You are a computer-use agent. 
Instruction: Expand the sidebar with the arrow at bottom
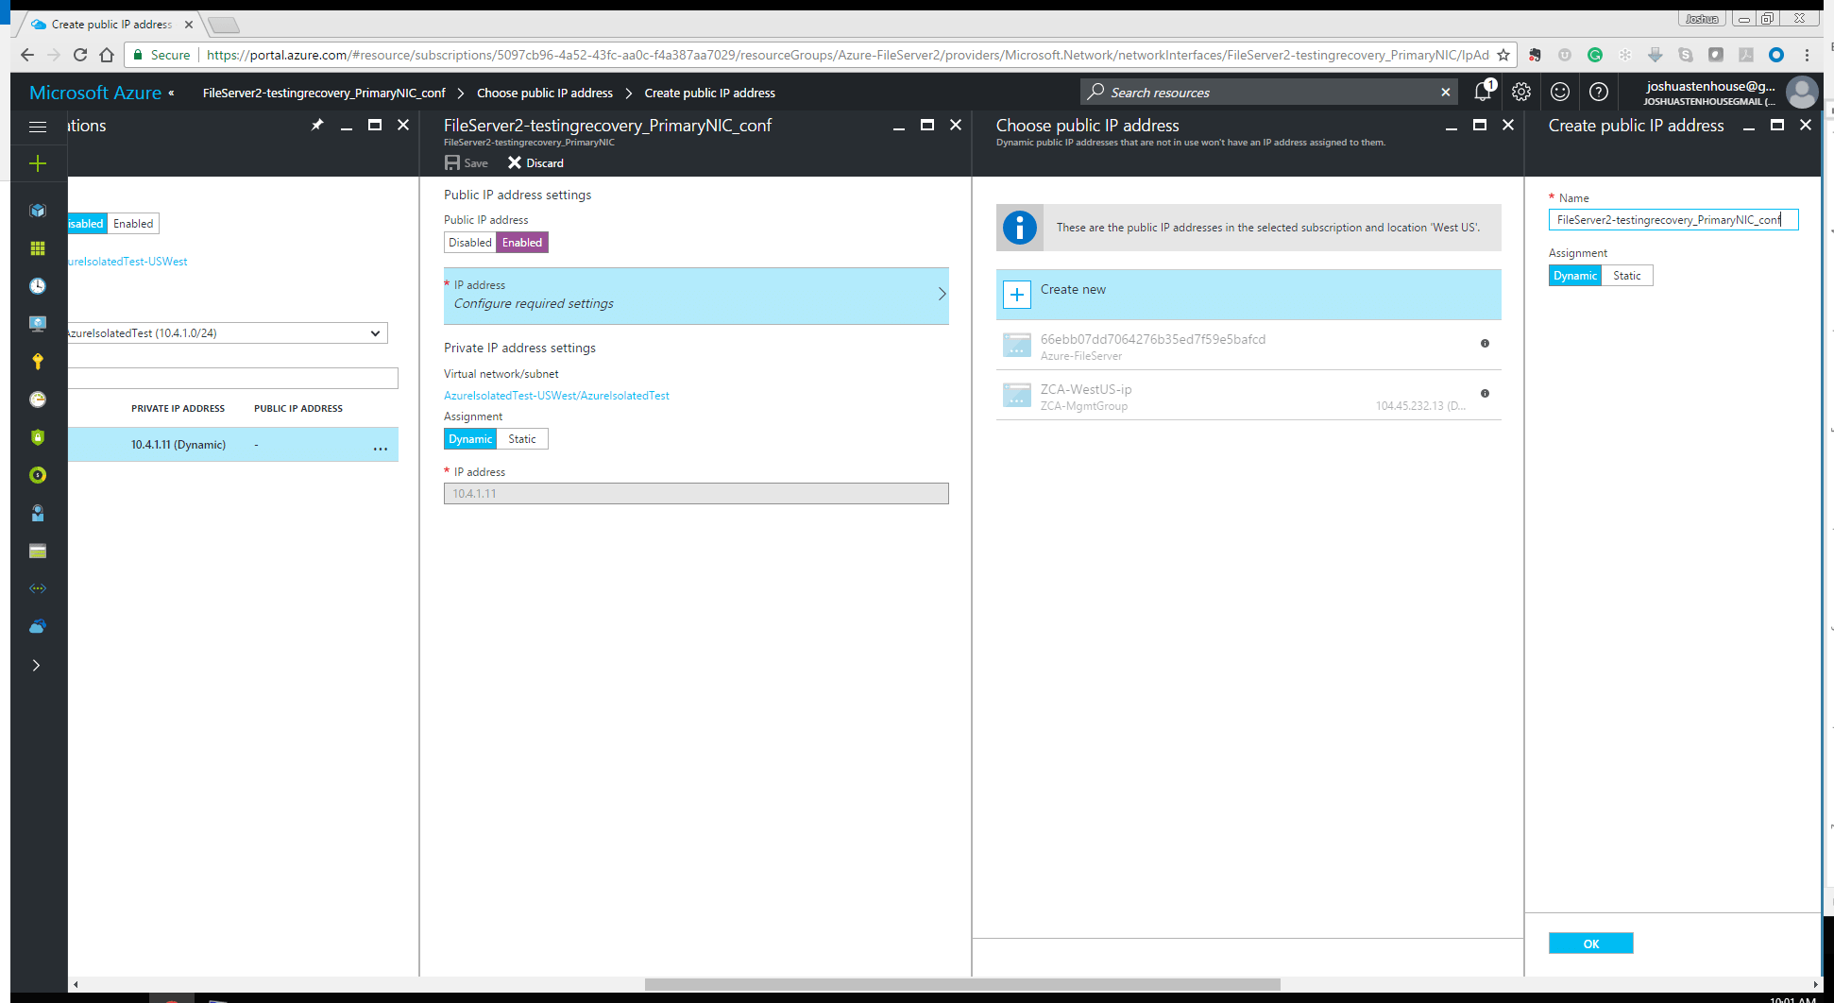point(38,665)
